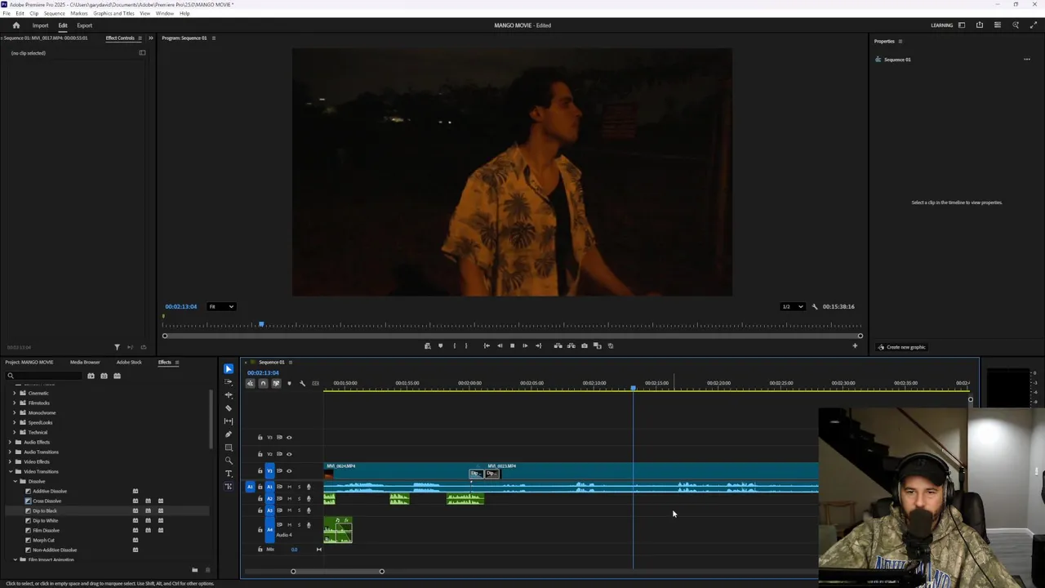Toggle the V1 track lock
This screenshot has height=588, width=1045.
coord(260,470)
